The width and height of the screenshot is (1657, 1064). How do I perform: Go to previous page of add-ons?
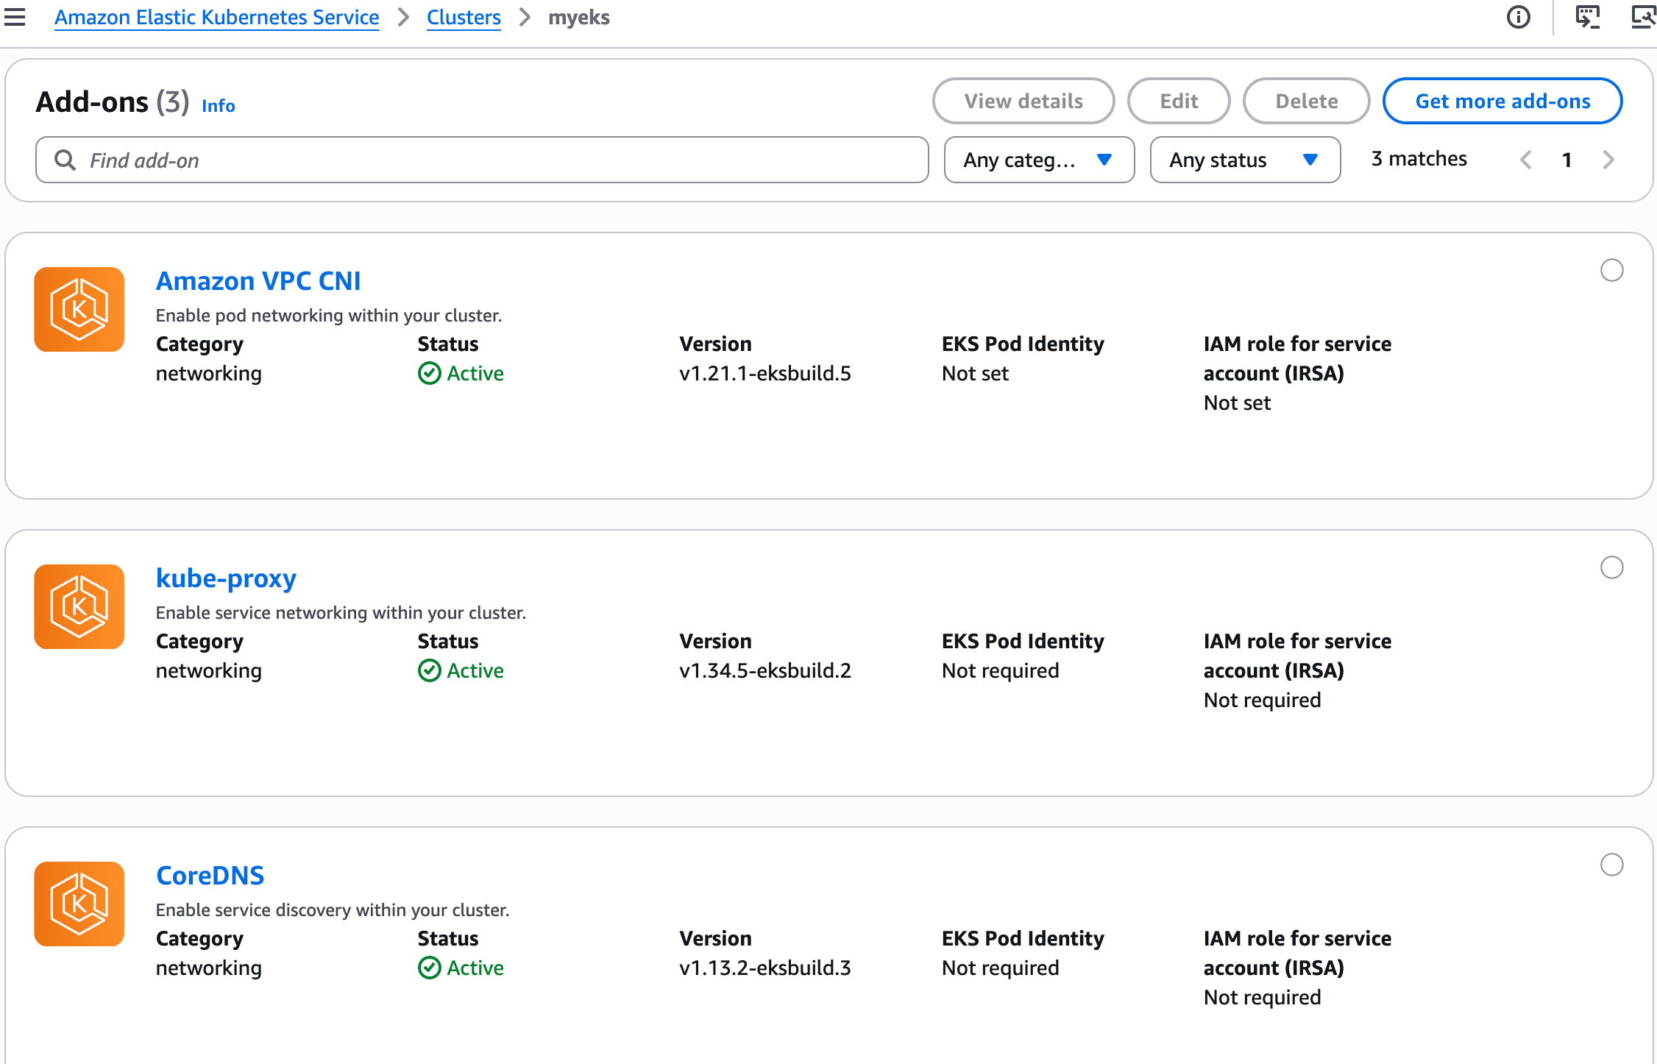(1526, 160)
